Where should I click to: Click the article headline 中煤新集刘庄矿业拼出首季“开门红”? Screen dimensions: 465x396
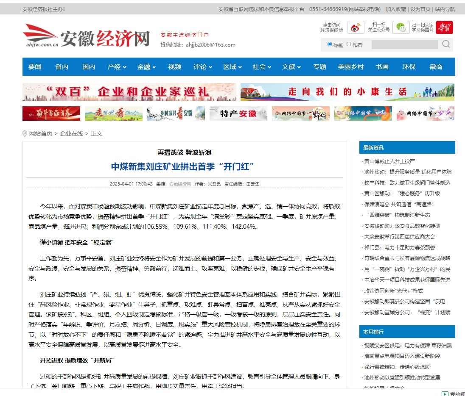182,166
